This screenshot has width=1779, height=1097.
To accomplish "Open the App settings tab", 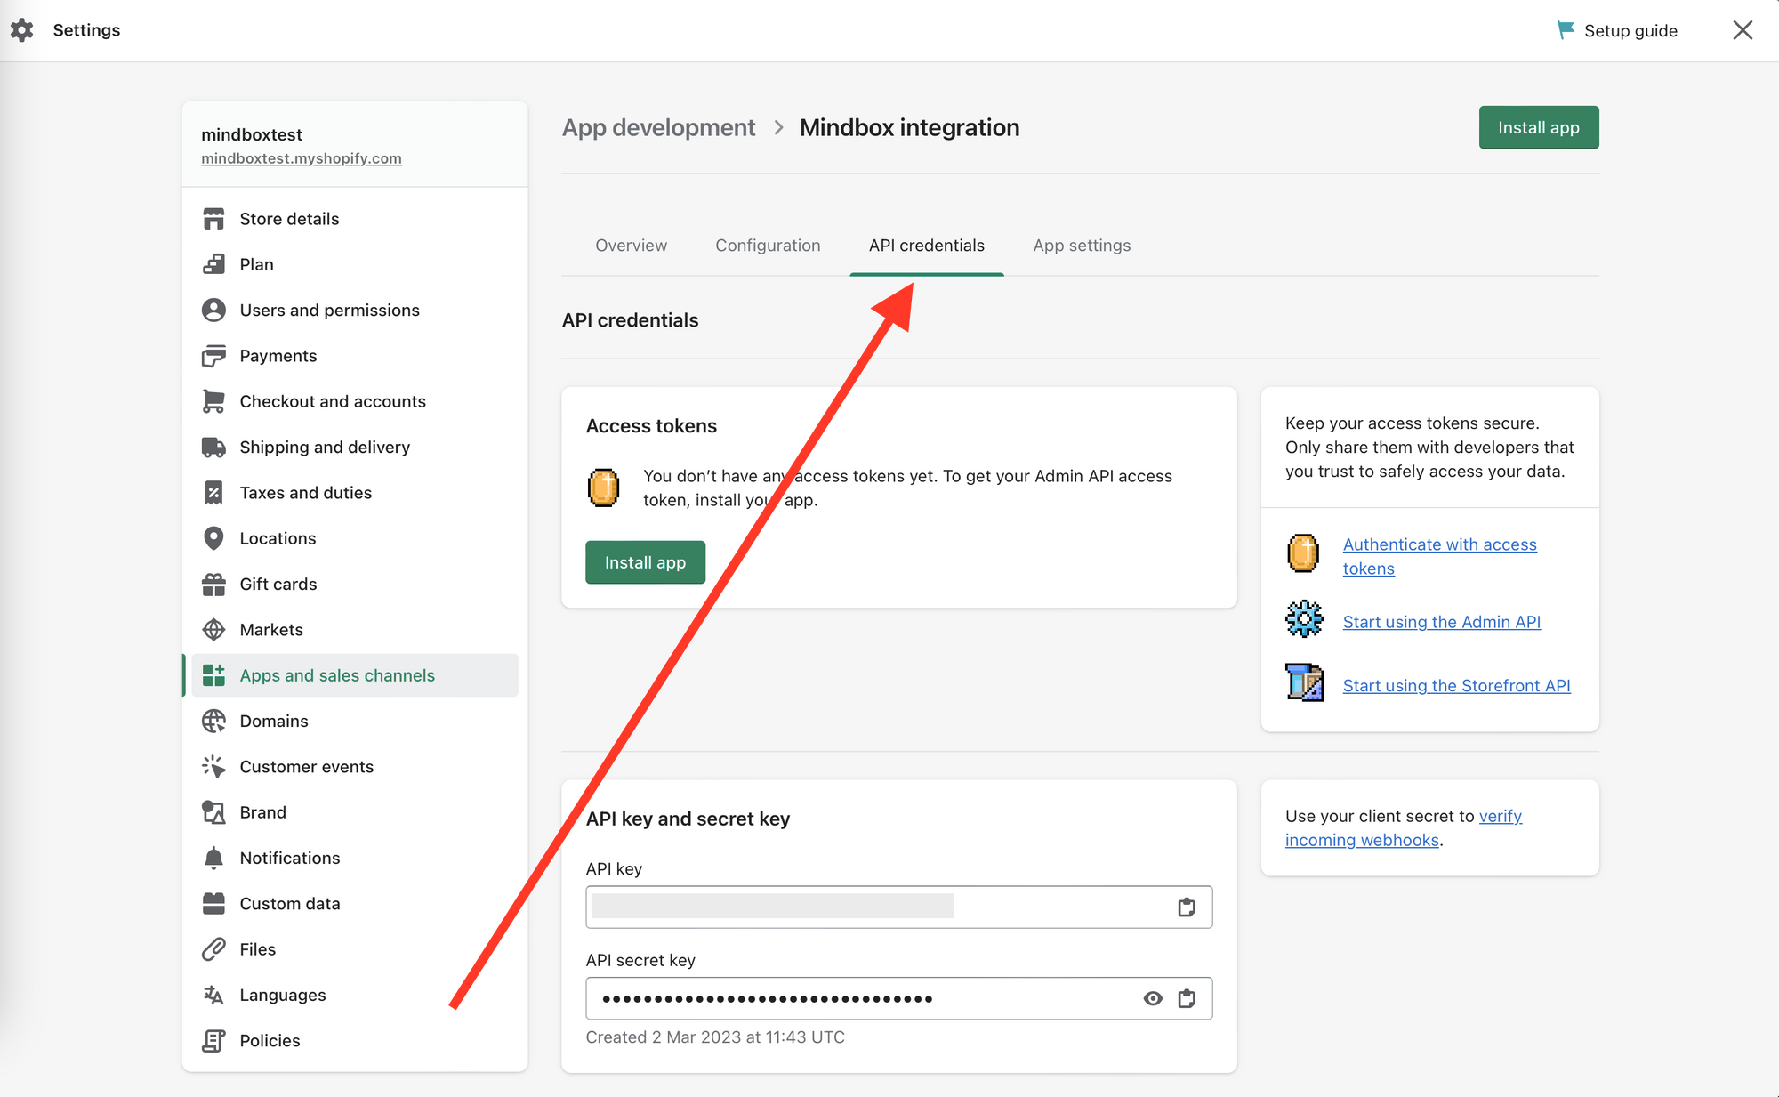I will [x=1082, y=246].
